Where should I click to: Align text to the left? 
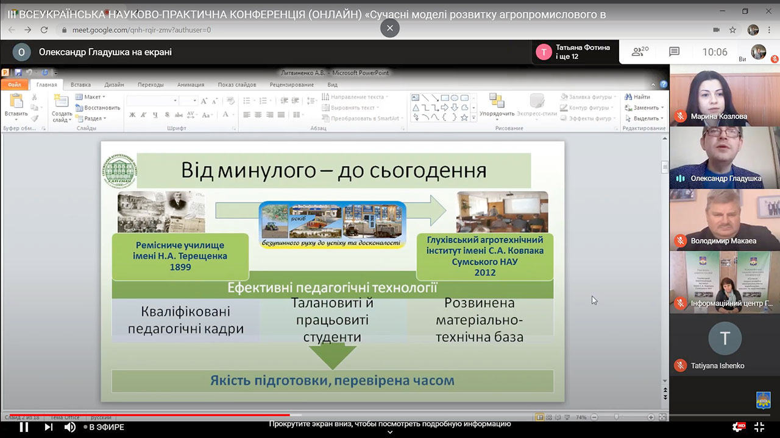pos(247,115)
